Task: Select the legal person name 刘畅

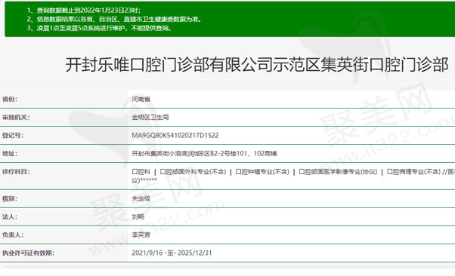Action: [138, 216]
